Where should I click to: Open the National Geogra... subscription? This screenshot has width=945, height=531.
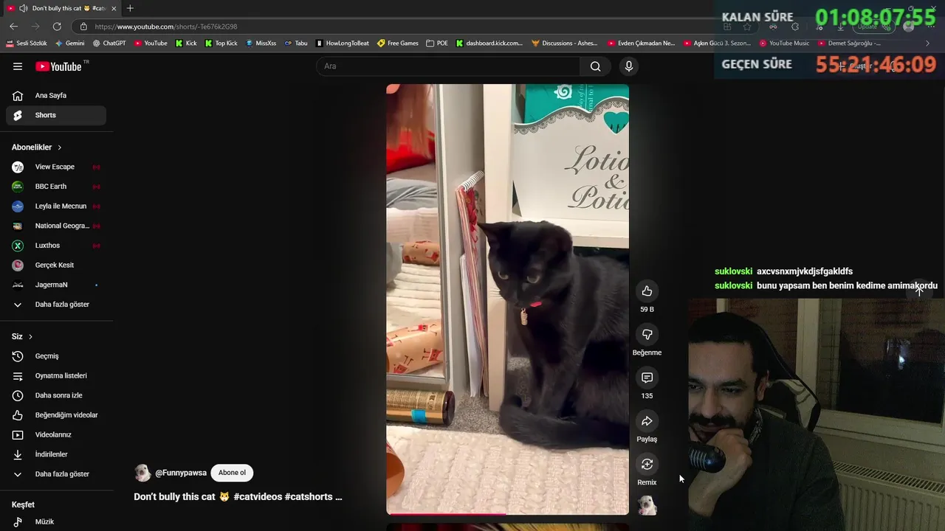(x=56, y=226)
